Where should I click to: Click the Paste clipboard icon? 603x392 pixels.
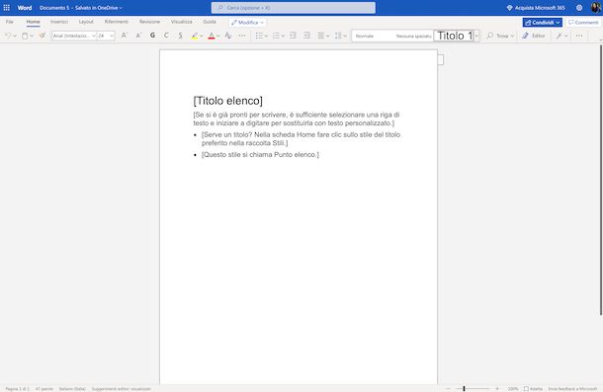(x=25, y=36)
